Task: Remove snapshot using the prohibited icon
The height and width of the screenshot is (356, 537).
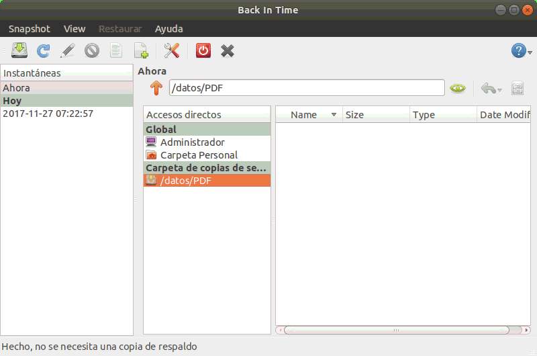Action: 92,50
